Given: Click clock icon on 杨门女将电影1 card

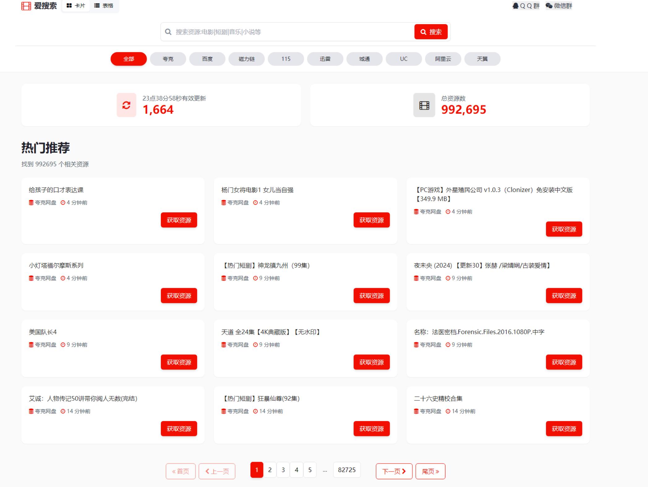Looking at the screenshot, I should pos(255,203).
